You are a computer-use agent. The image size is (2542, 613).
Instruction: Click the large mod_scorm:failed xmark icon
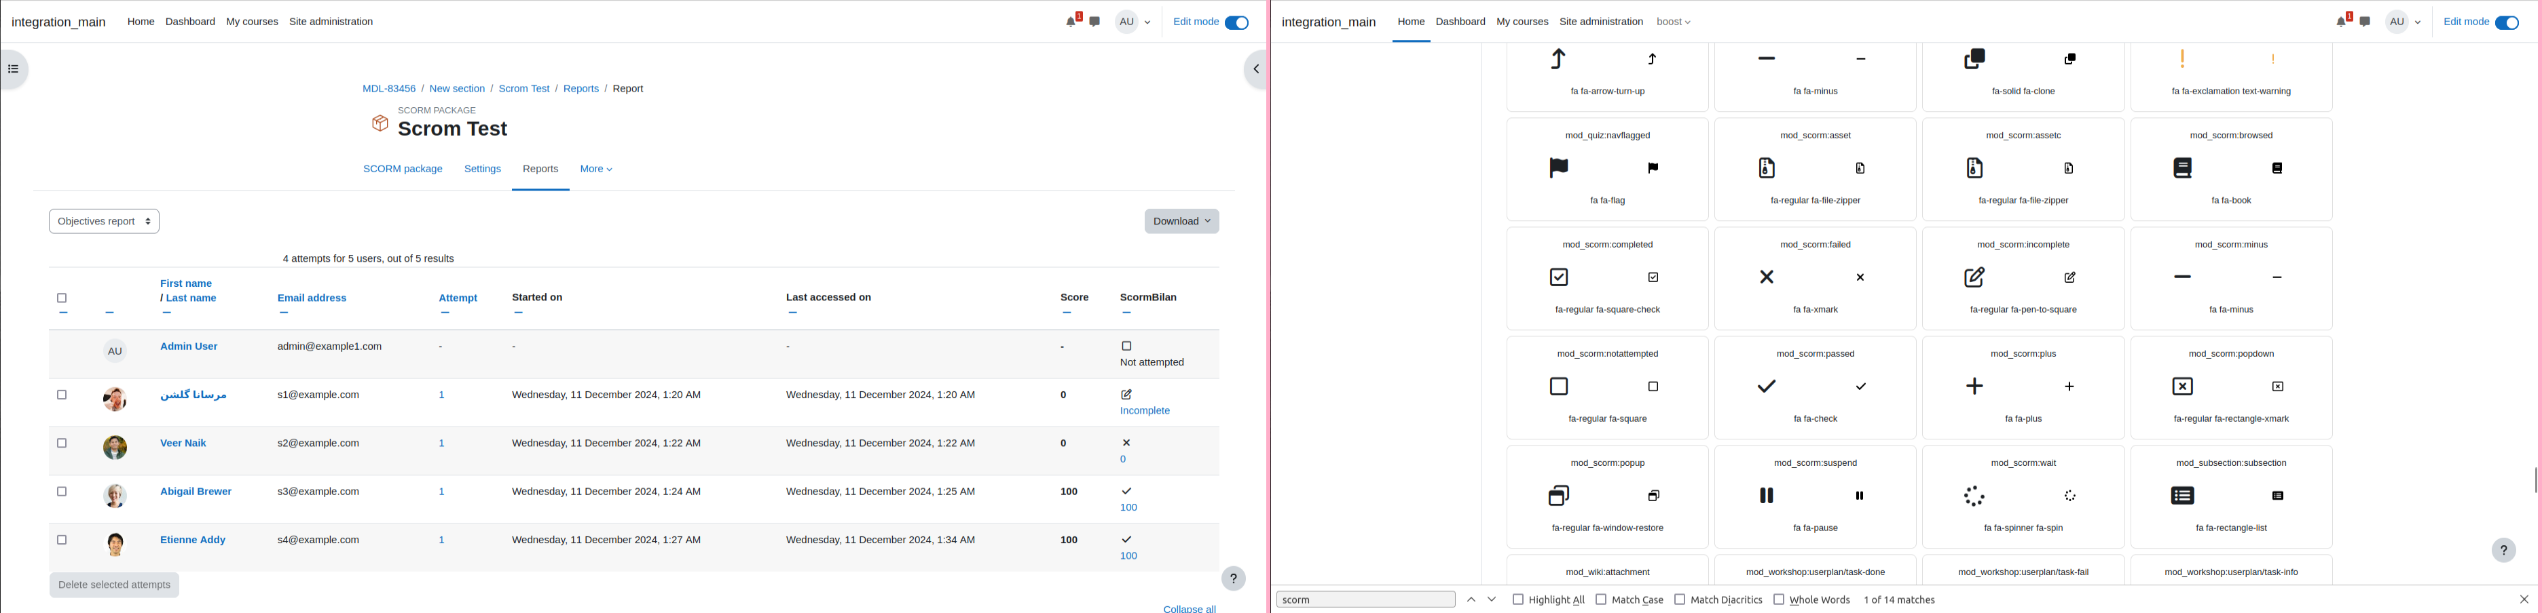pos(1767,278)
